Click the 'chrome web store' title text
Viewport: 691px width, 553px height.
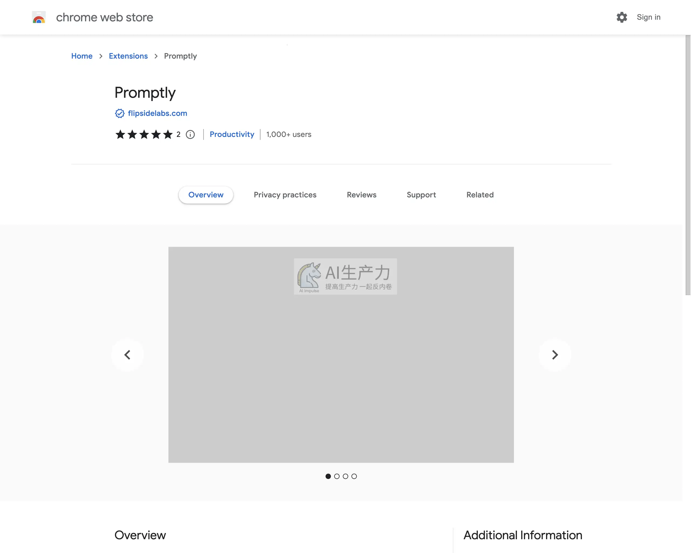pyautogui.click(x=104, y=17)
